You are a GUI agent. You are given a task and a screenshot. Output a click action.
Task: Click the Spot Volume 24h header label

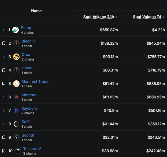99,17
